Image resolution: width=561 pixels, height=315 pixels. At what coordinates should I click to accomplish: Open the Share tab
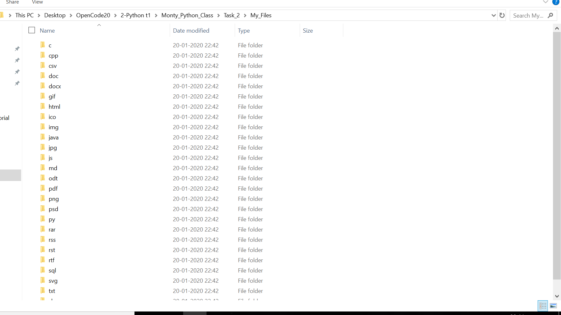12,2
